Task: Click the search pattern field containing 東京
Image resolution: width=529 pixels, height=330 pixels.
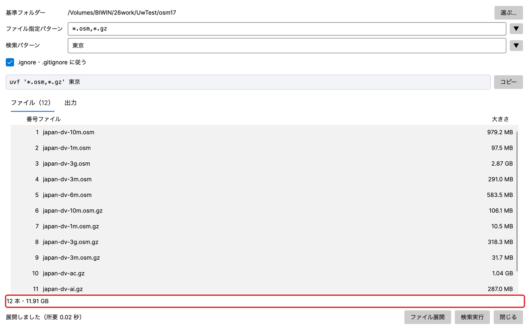Action: [287, 46]
